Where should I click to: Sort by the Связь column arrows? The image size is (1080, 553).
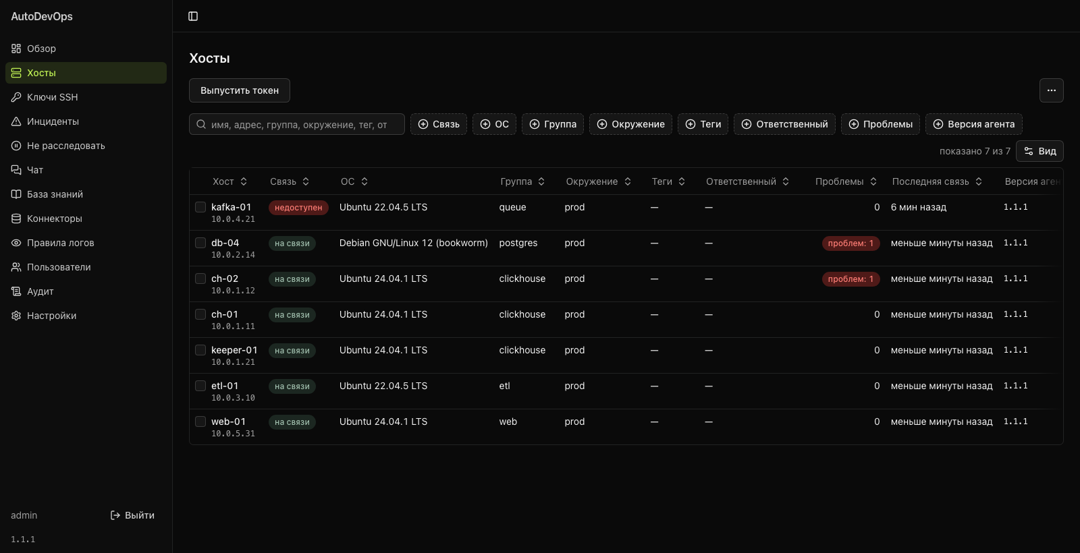[306, 181]
